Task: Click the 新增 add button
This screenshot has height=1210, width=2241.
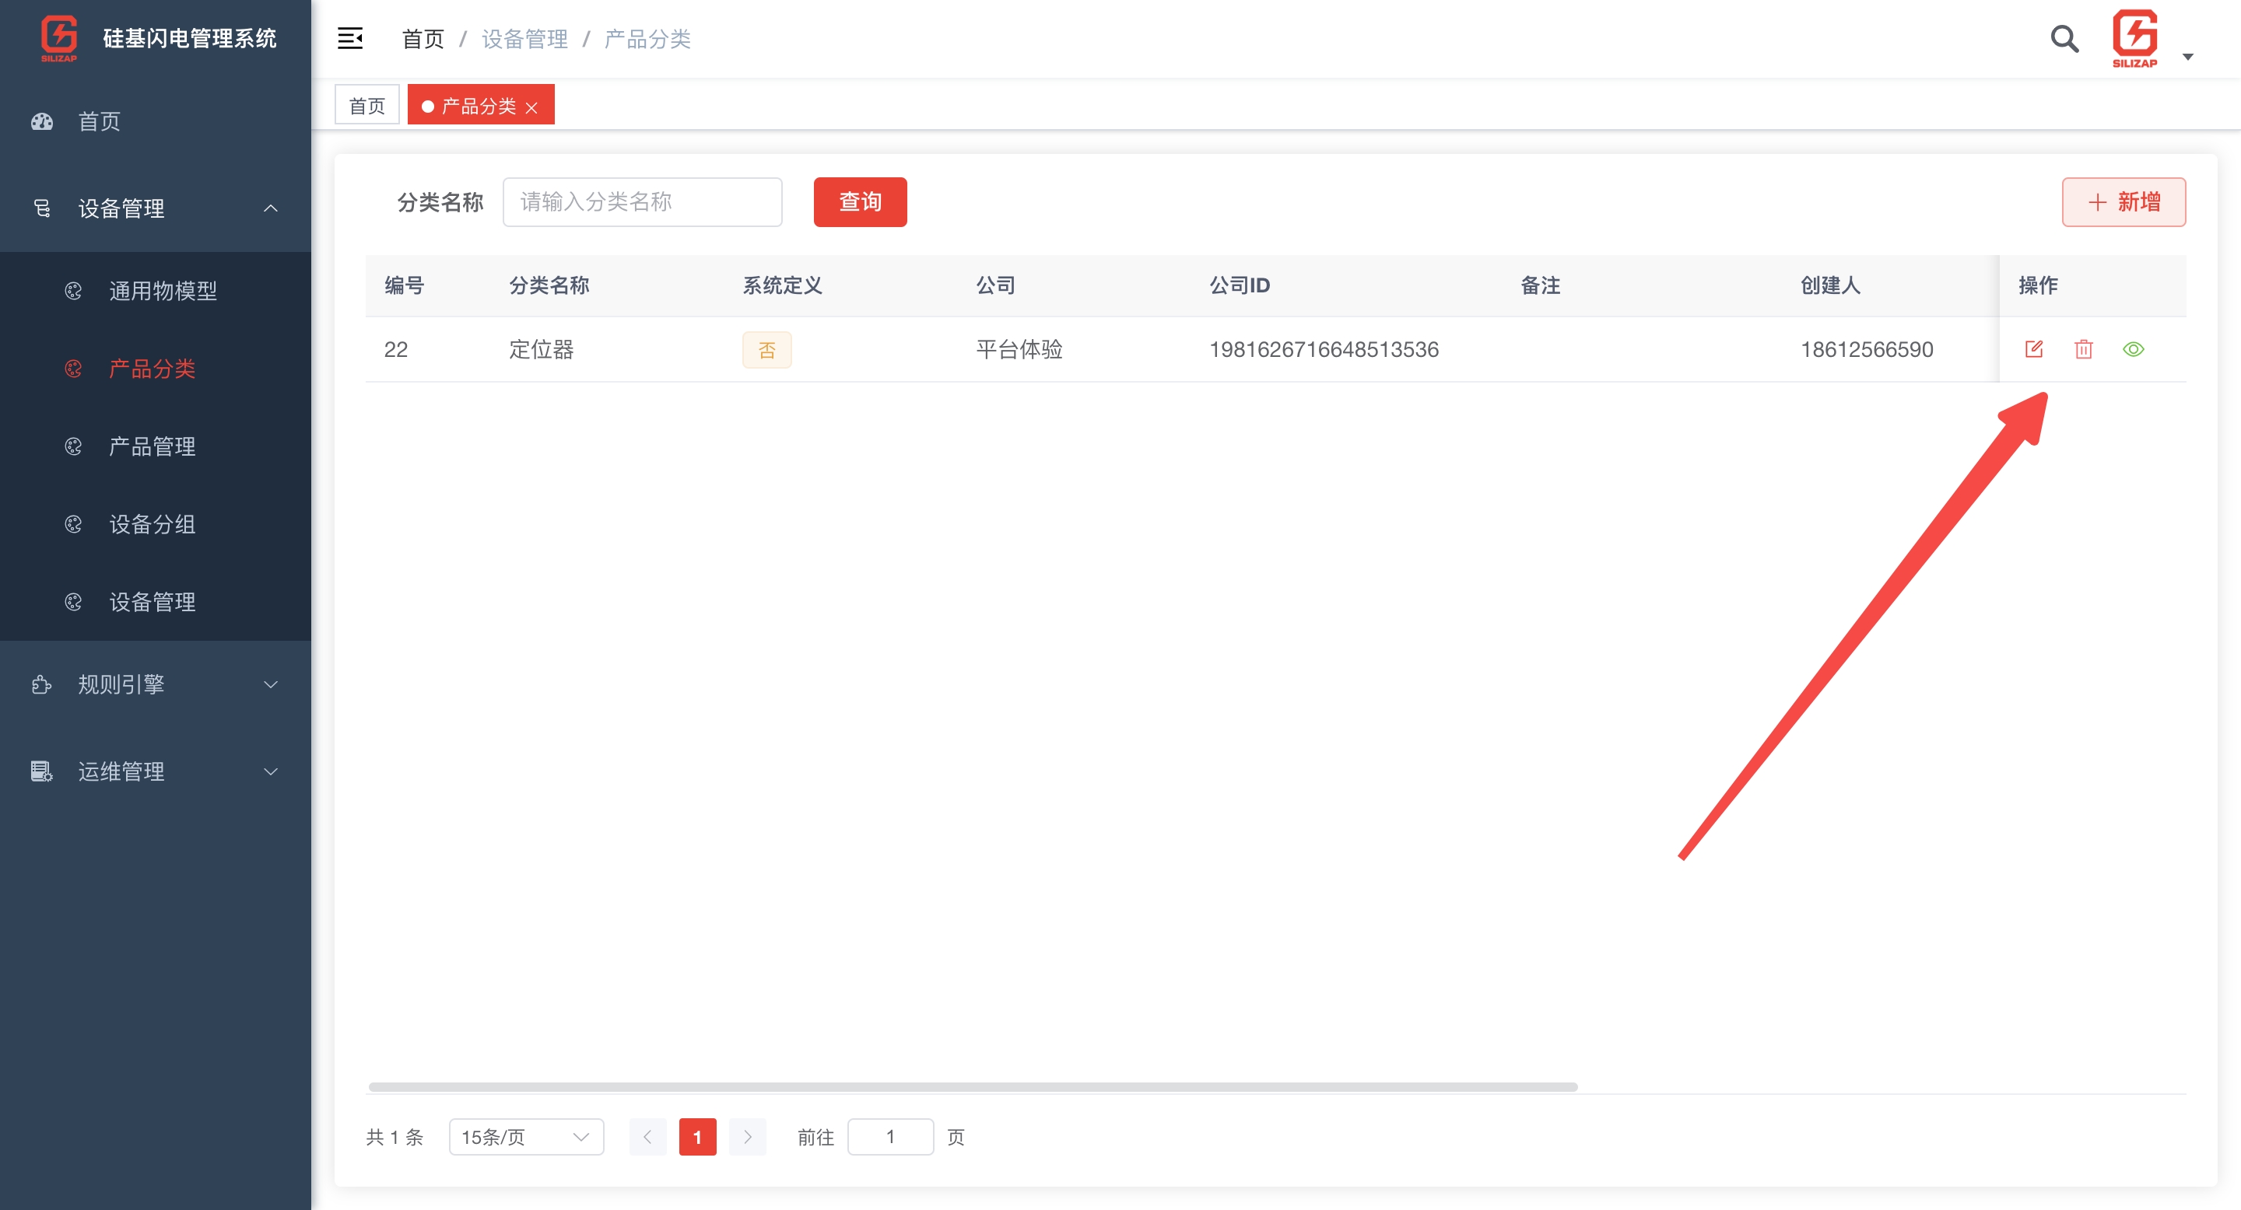Action: tap(2123, 201)
